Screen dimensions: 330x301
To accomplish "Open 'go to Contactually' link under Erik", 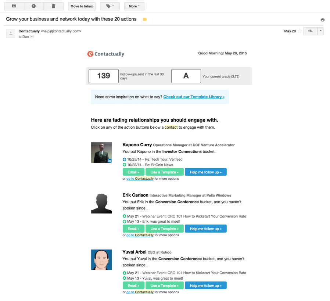I will point(140,235).
